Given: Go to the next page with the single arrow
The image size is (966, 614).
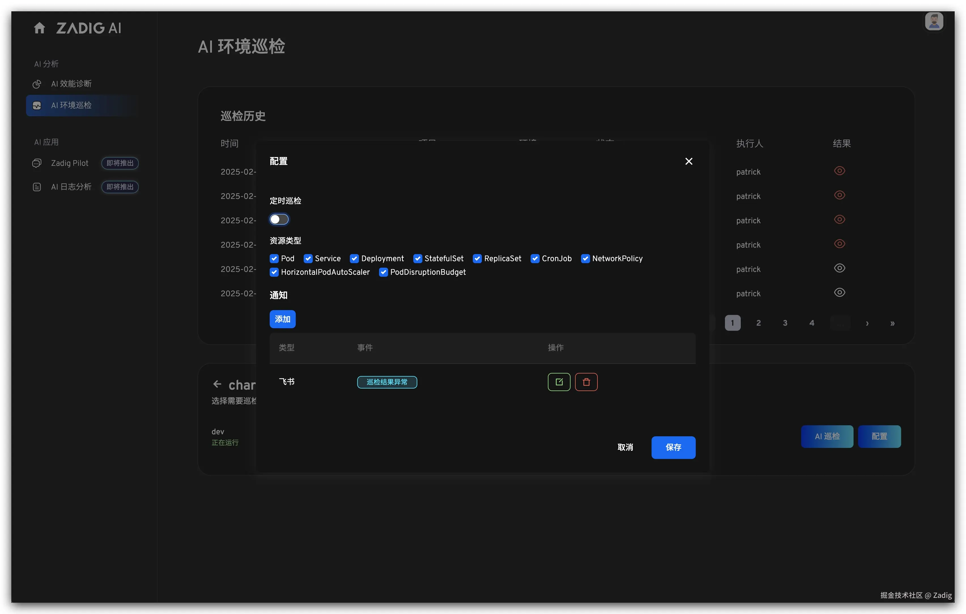Looking at the screenshot, I should click(x=867, y=323).
